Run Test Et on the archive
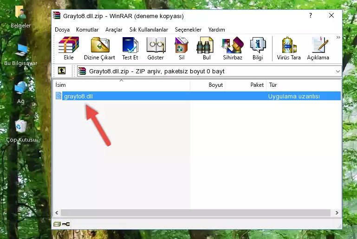This screenshot has width=357, height=239. click(130, 48)
